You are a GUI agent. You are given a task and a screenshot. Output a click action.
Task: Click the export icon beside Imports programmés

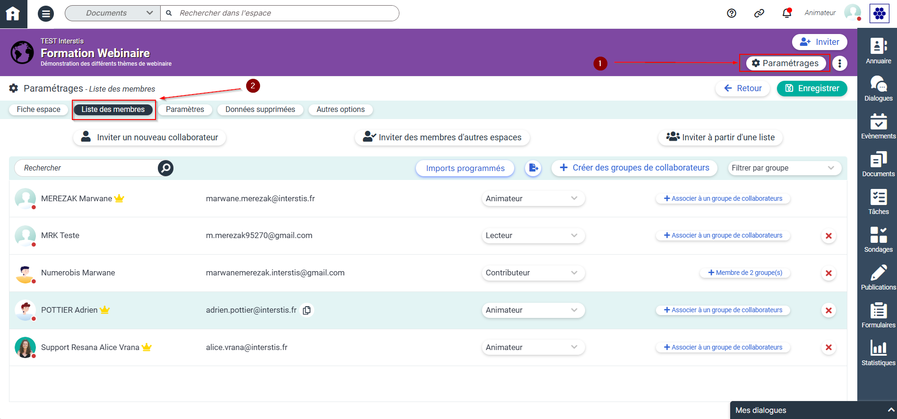pyautogui.click(x=533, y=168)
